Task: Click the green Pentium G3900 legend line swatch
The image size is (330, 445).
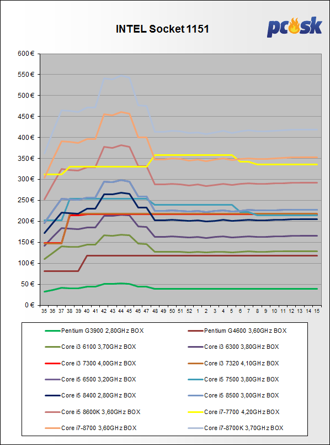Action: pos(52,331)
